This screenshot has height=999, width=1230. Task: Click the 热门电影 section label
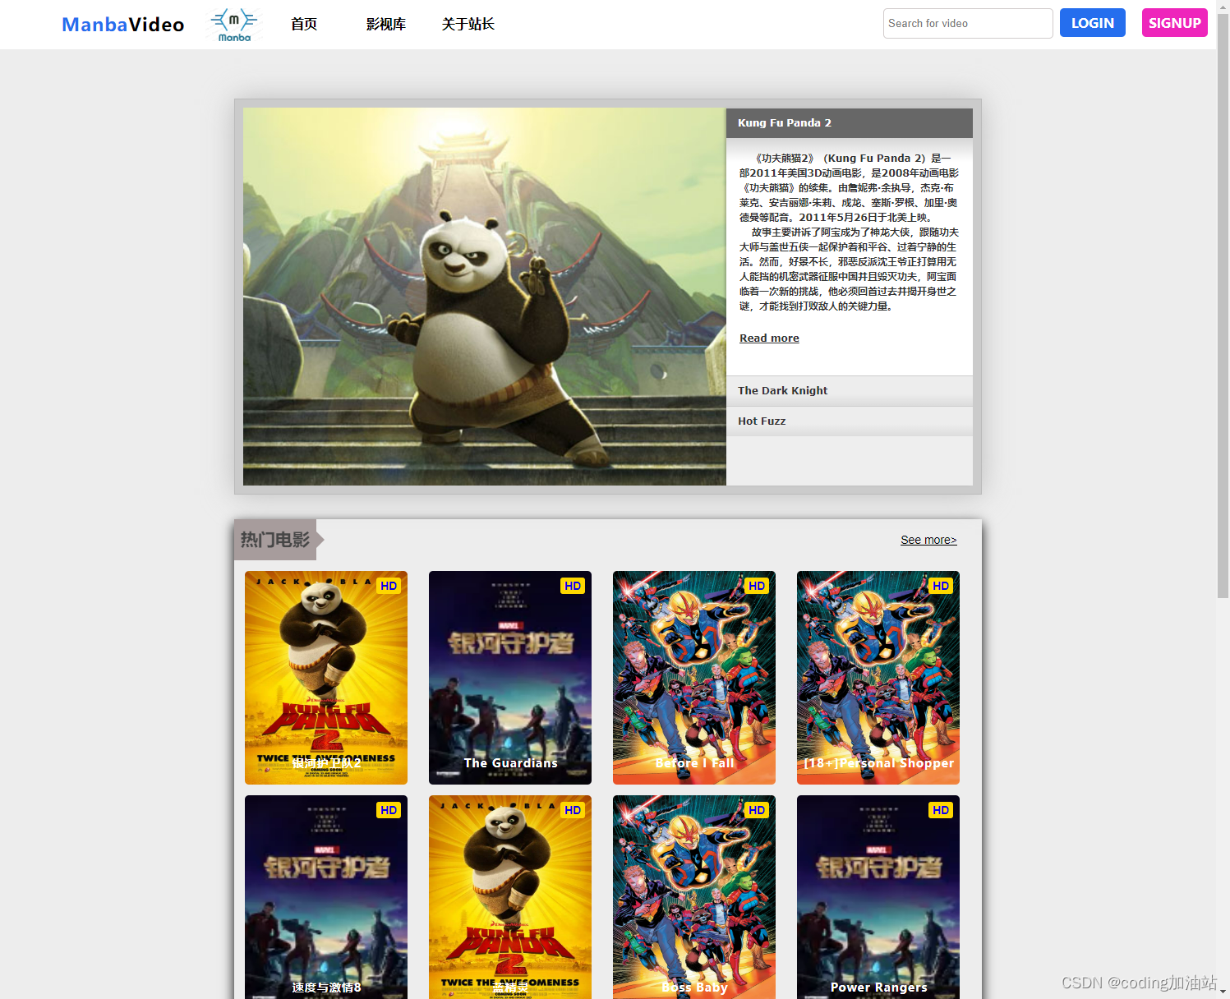coord(275,540)
